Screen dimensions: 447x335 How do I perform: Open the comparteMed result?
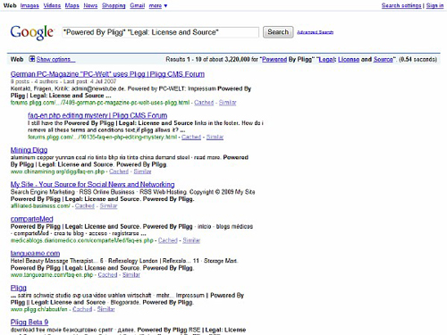32,219
